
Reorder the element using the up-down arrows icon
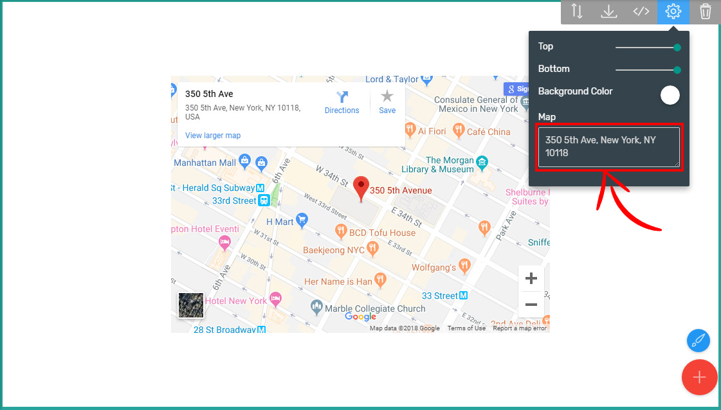tap(577, 12)
